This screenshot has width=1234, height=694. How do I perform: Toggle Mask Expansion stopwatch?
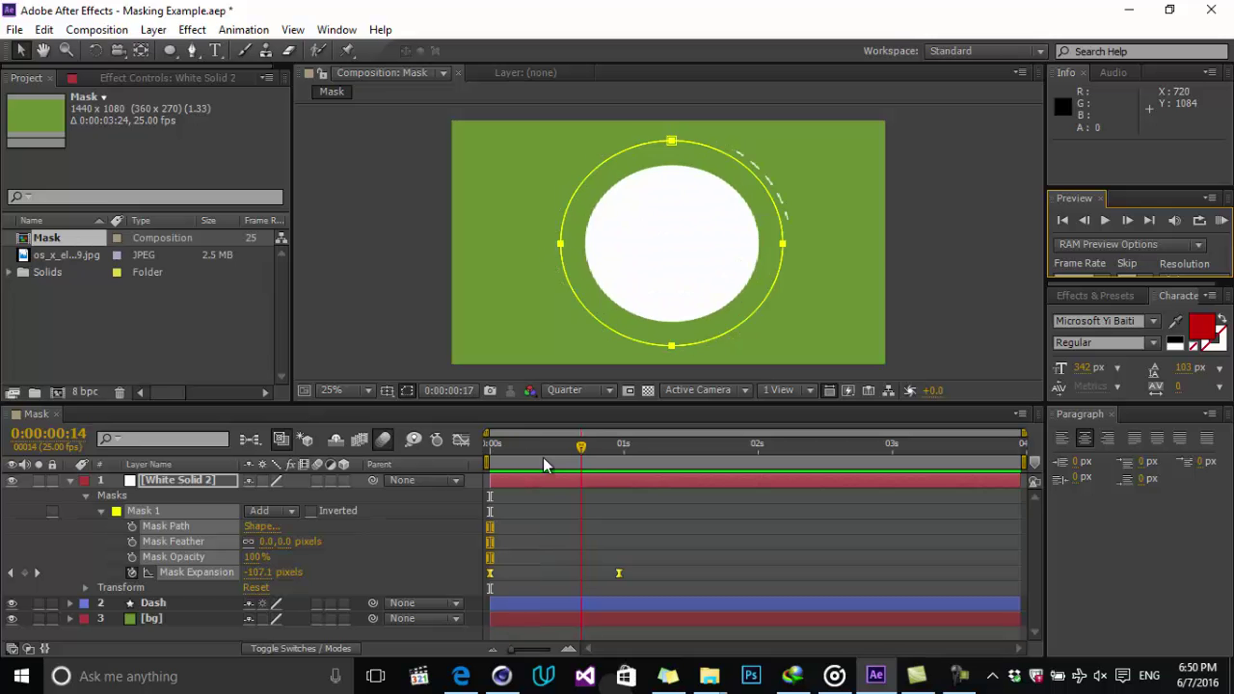132,572
